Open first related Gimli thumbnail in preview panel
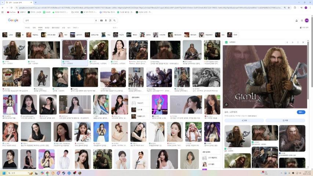The width and height of the screenshot is (313, 176). coord(237,136)
